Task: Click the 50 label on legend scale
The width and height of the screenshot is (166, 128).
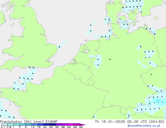Action: 81,127
